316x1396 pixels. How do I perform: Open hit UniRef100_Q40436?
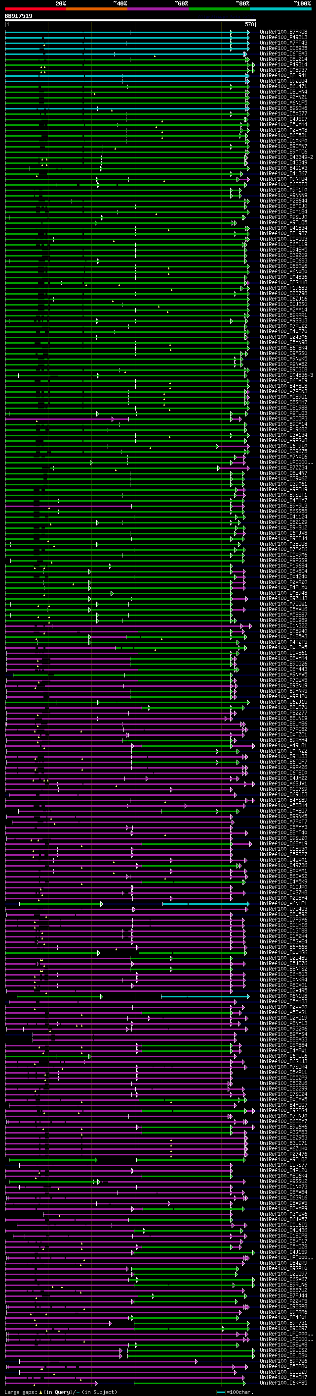(283, 1231)
